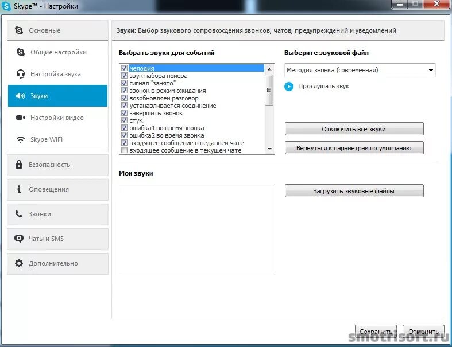Select the сигнал "занято" row text
The height and width of the screenshot is (347, 452).
point(153,83)
